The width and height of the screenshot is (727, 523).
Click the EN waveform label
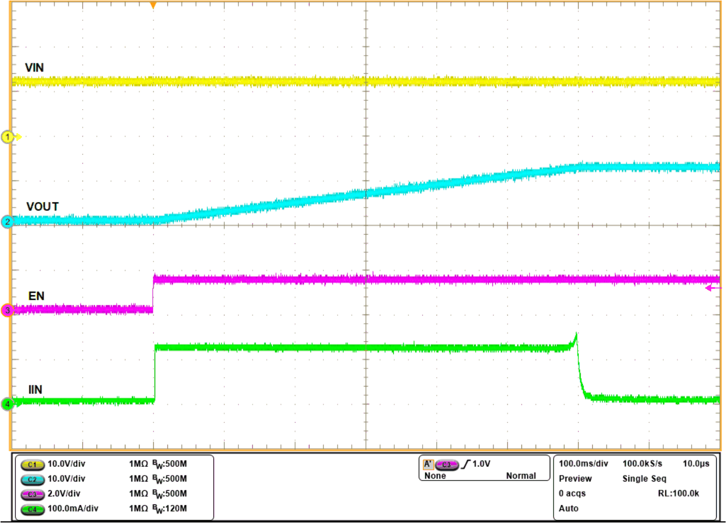click(x=37, y=296)
